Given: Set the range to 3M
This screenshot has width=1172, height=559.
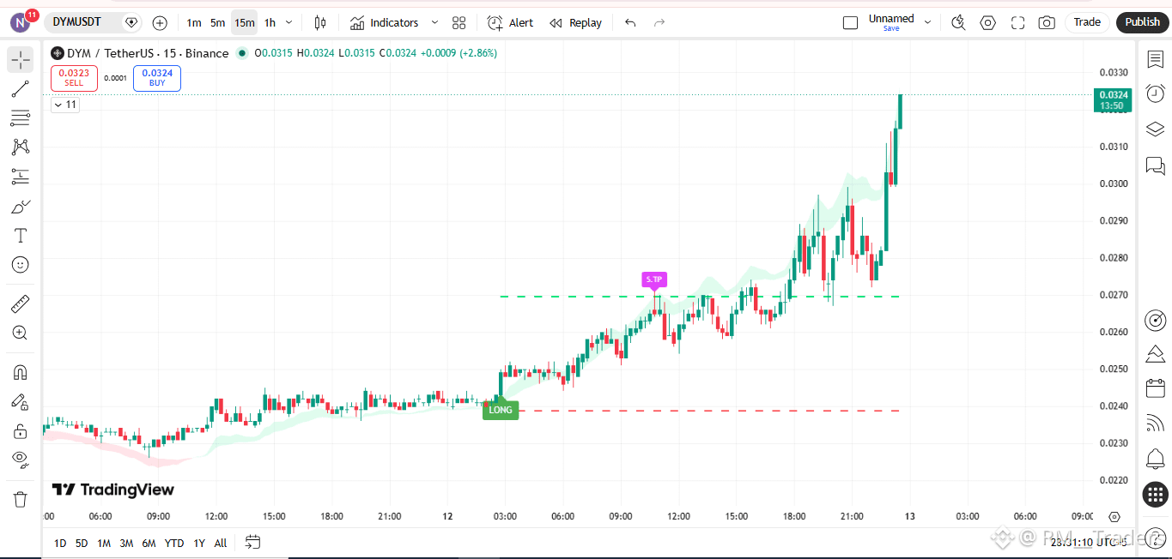Looking at the screenshot, I should 126,543.
